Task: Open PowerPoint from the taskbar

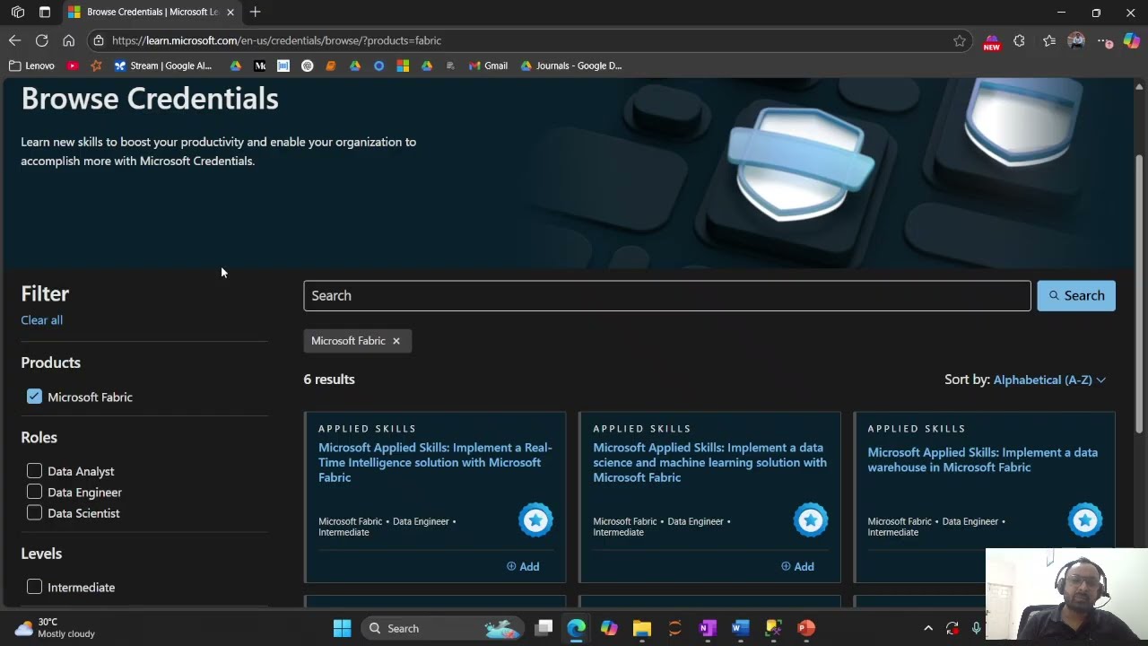Action: pyautogui.click(x=806, y=628)
